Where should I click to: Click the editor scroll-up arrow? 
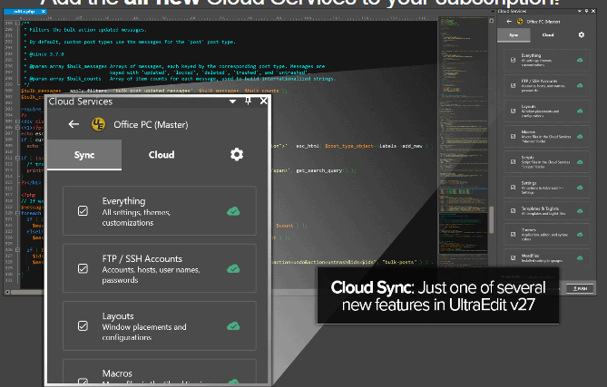[491, 21]
